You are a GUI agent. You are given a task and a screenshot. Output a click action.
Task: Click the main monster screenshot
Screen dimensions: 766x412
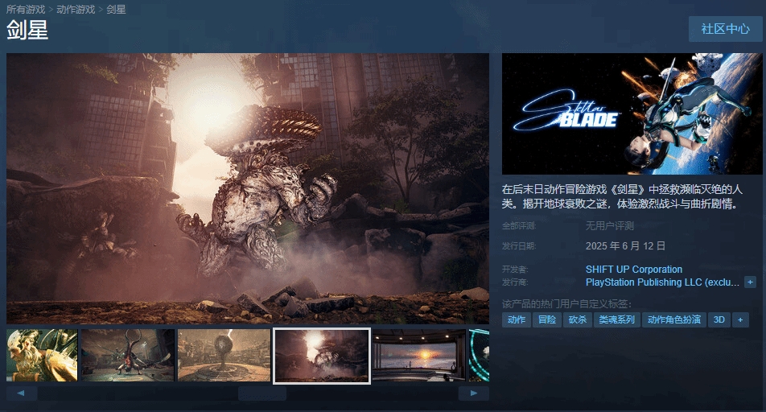[248, 188]
